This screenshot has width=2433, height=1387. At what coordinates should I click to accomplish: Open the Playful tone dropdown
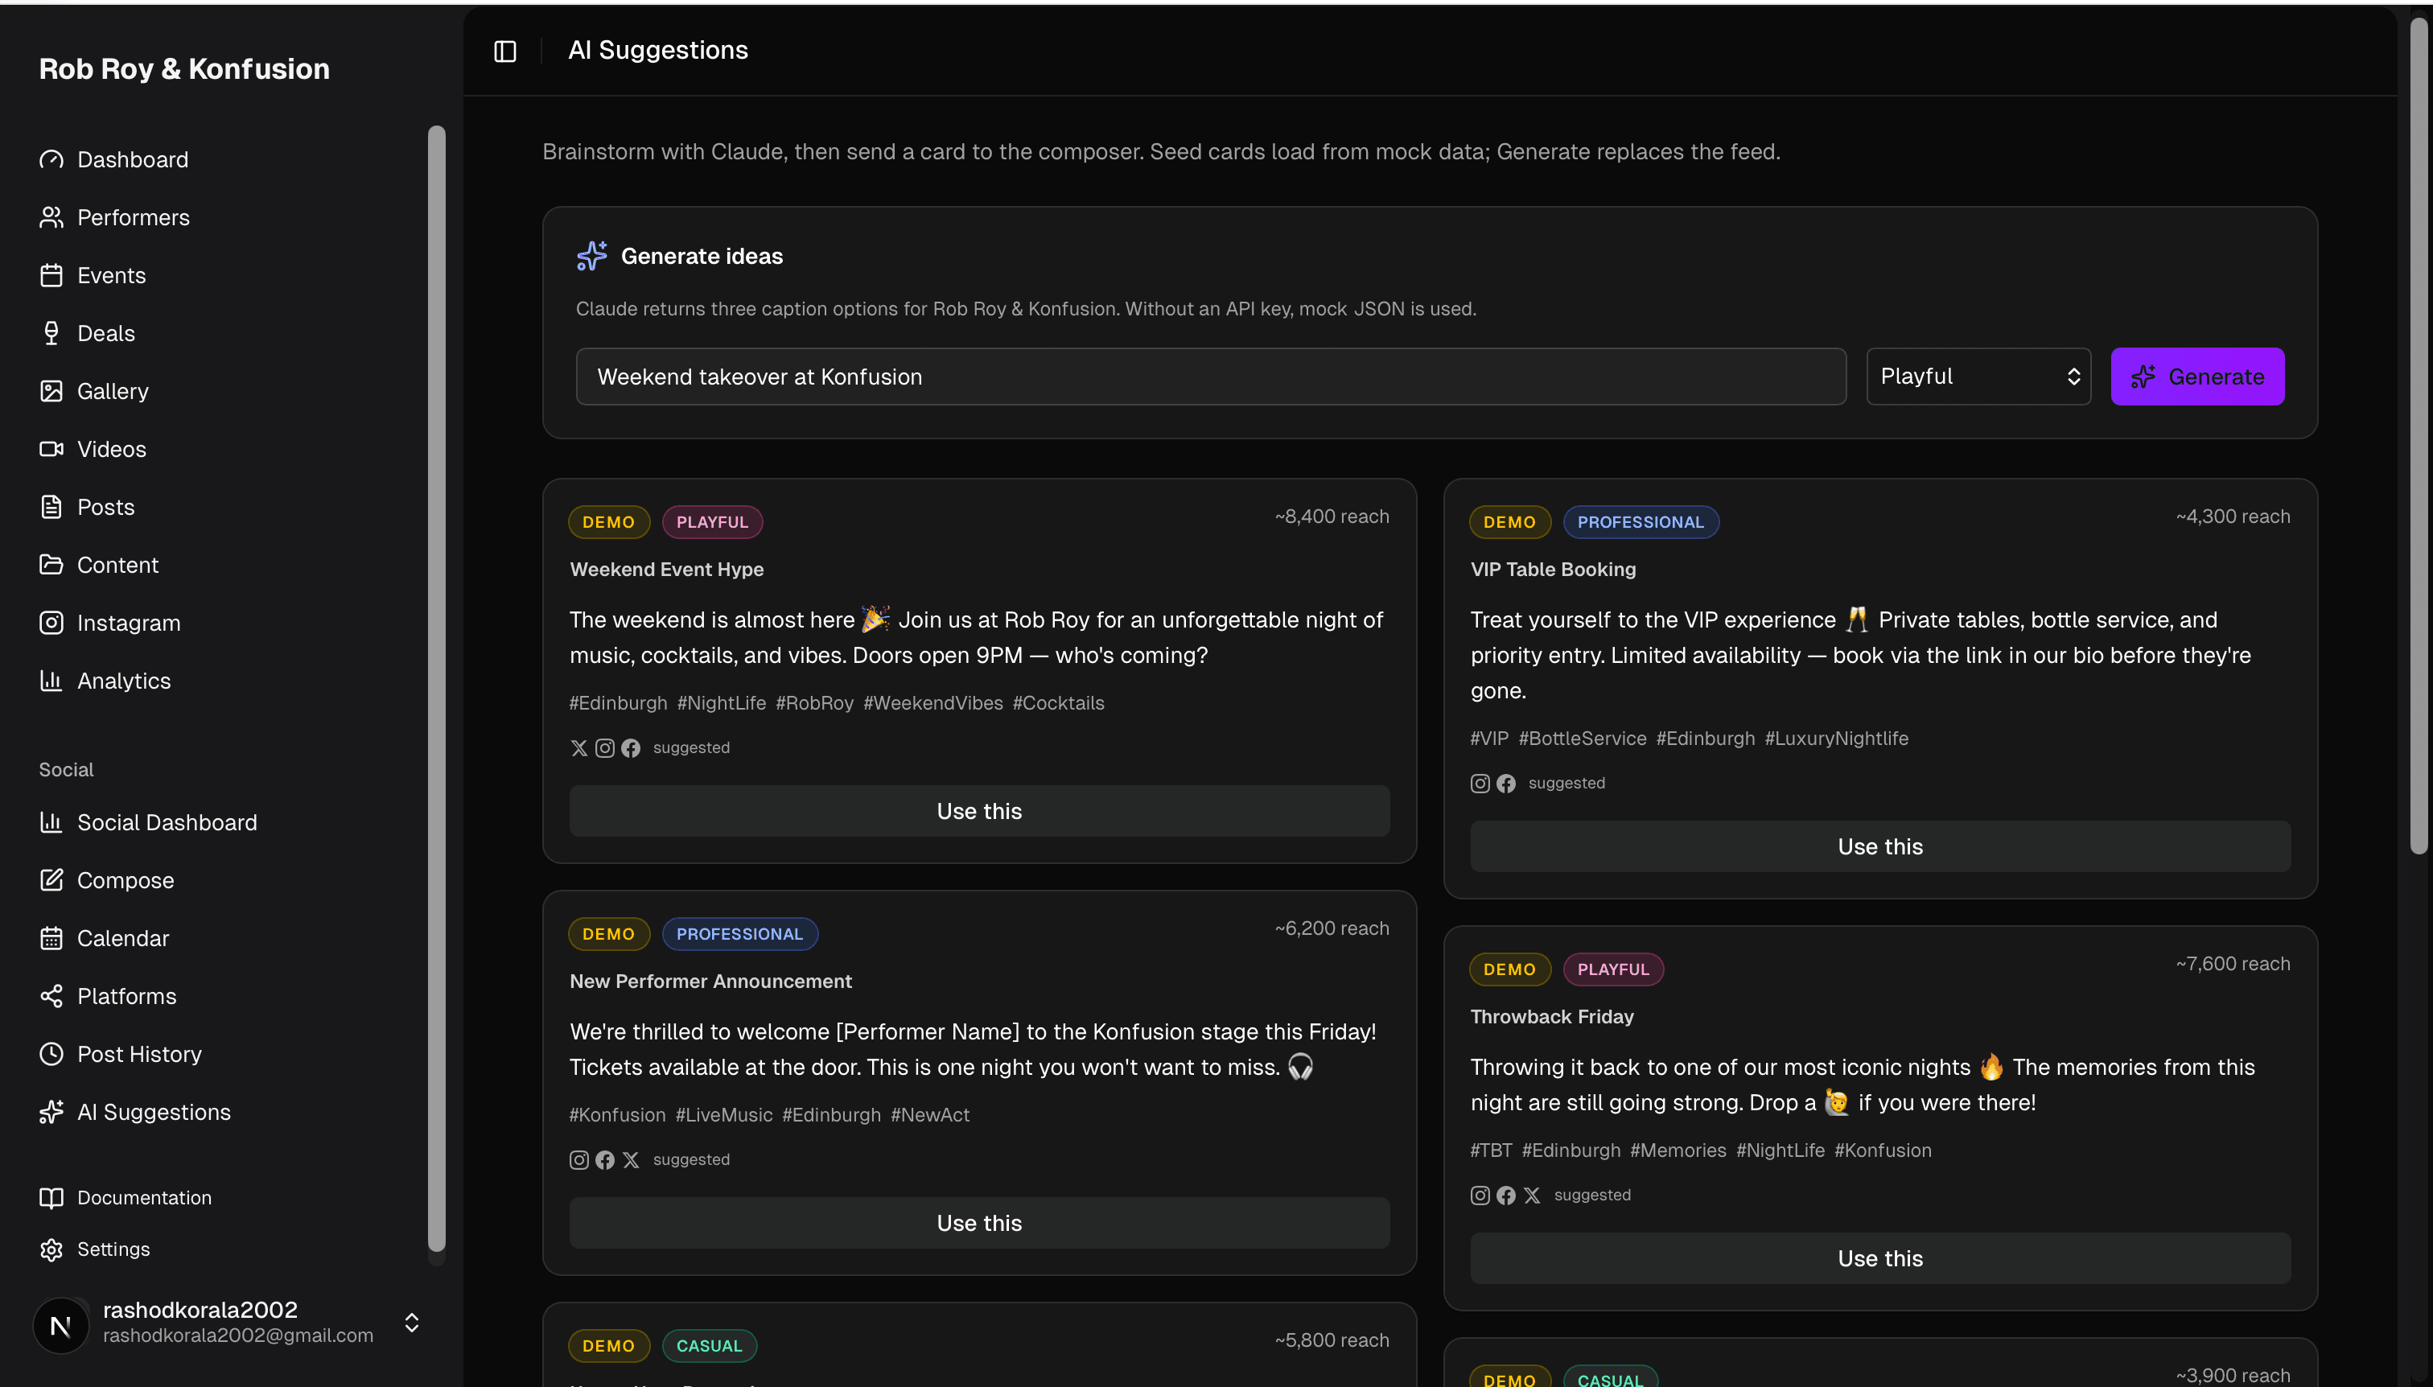tap(1978, 376)
